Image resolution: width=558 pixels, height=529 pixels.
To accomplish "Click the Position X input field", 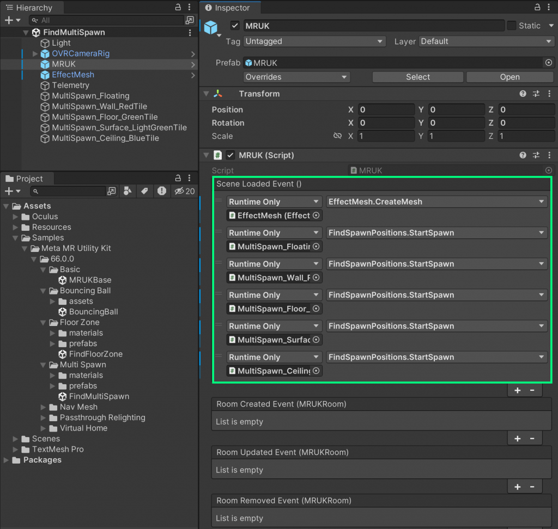I will [x=386, y=110].
